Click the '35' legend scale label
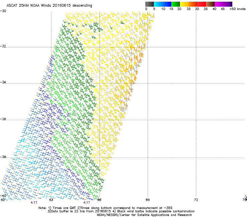Image resolution: width=247 pixels, height=217 pixels. click(x=206, y=9)
